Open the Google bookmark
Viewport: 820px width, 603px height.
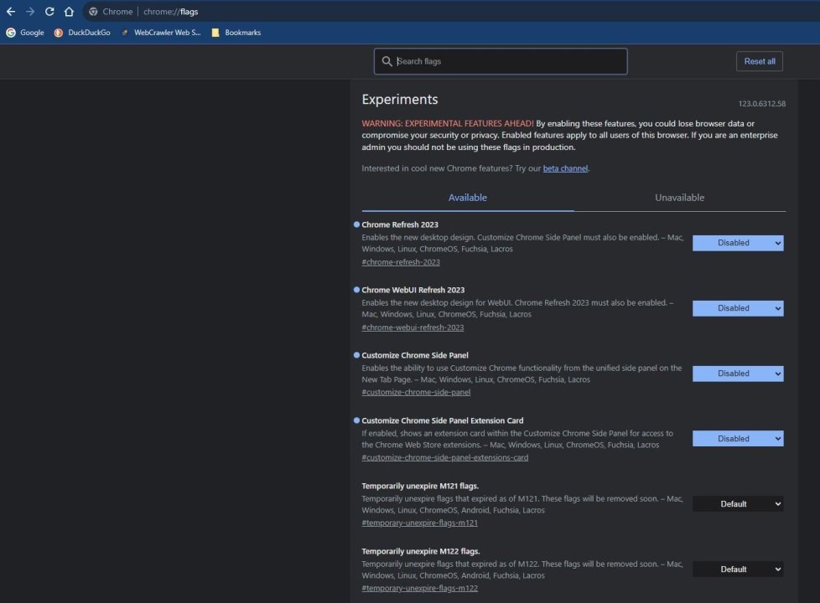pyautogui.click(x=25, y=33)
